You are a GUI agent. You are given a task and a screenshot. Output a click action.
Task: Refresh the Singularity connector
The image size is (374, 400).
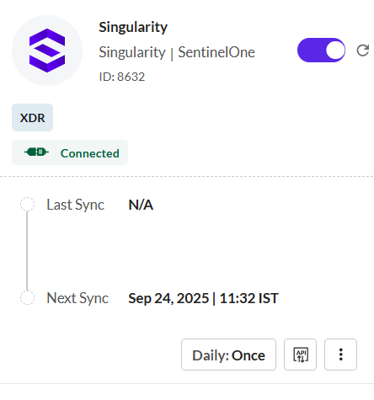(363, 51)
